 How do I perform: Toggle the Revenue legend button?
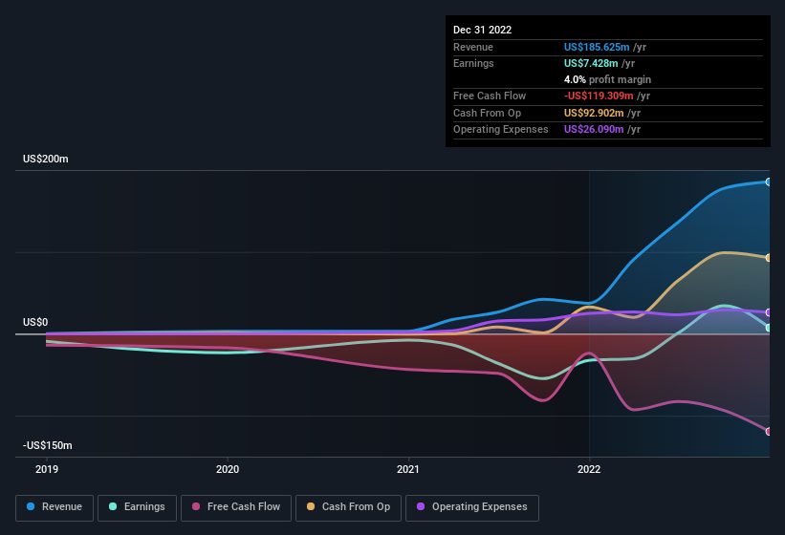pyautogui.click(x=55, y=508)
